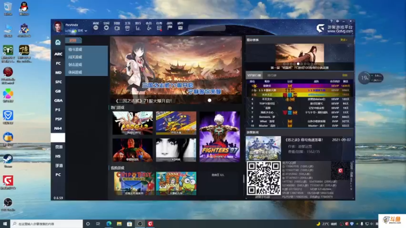Open the QQ penguin desktop icon
Screen dimensions: 406x228
24,9
